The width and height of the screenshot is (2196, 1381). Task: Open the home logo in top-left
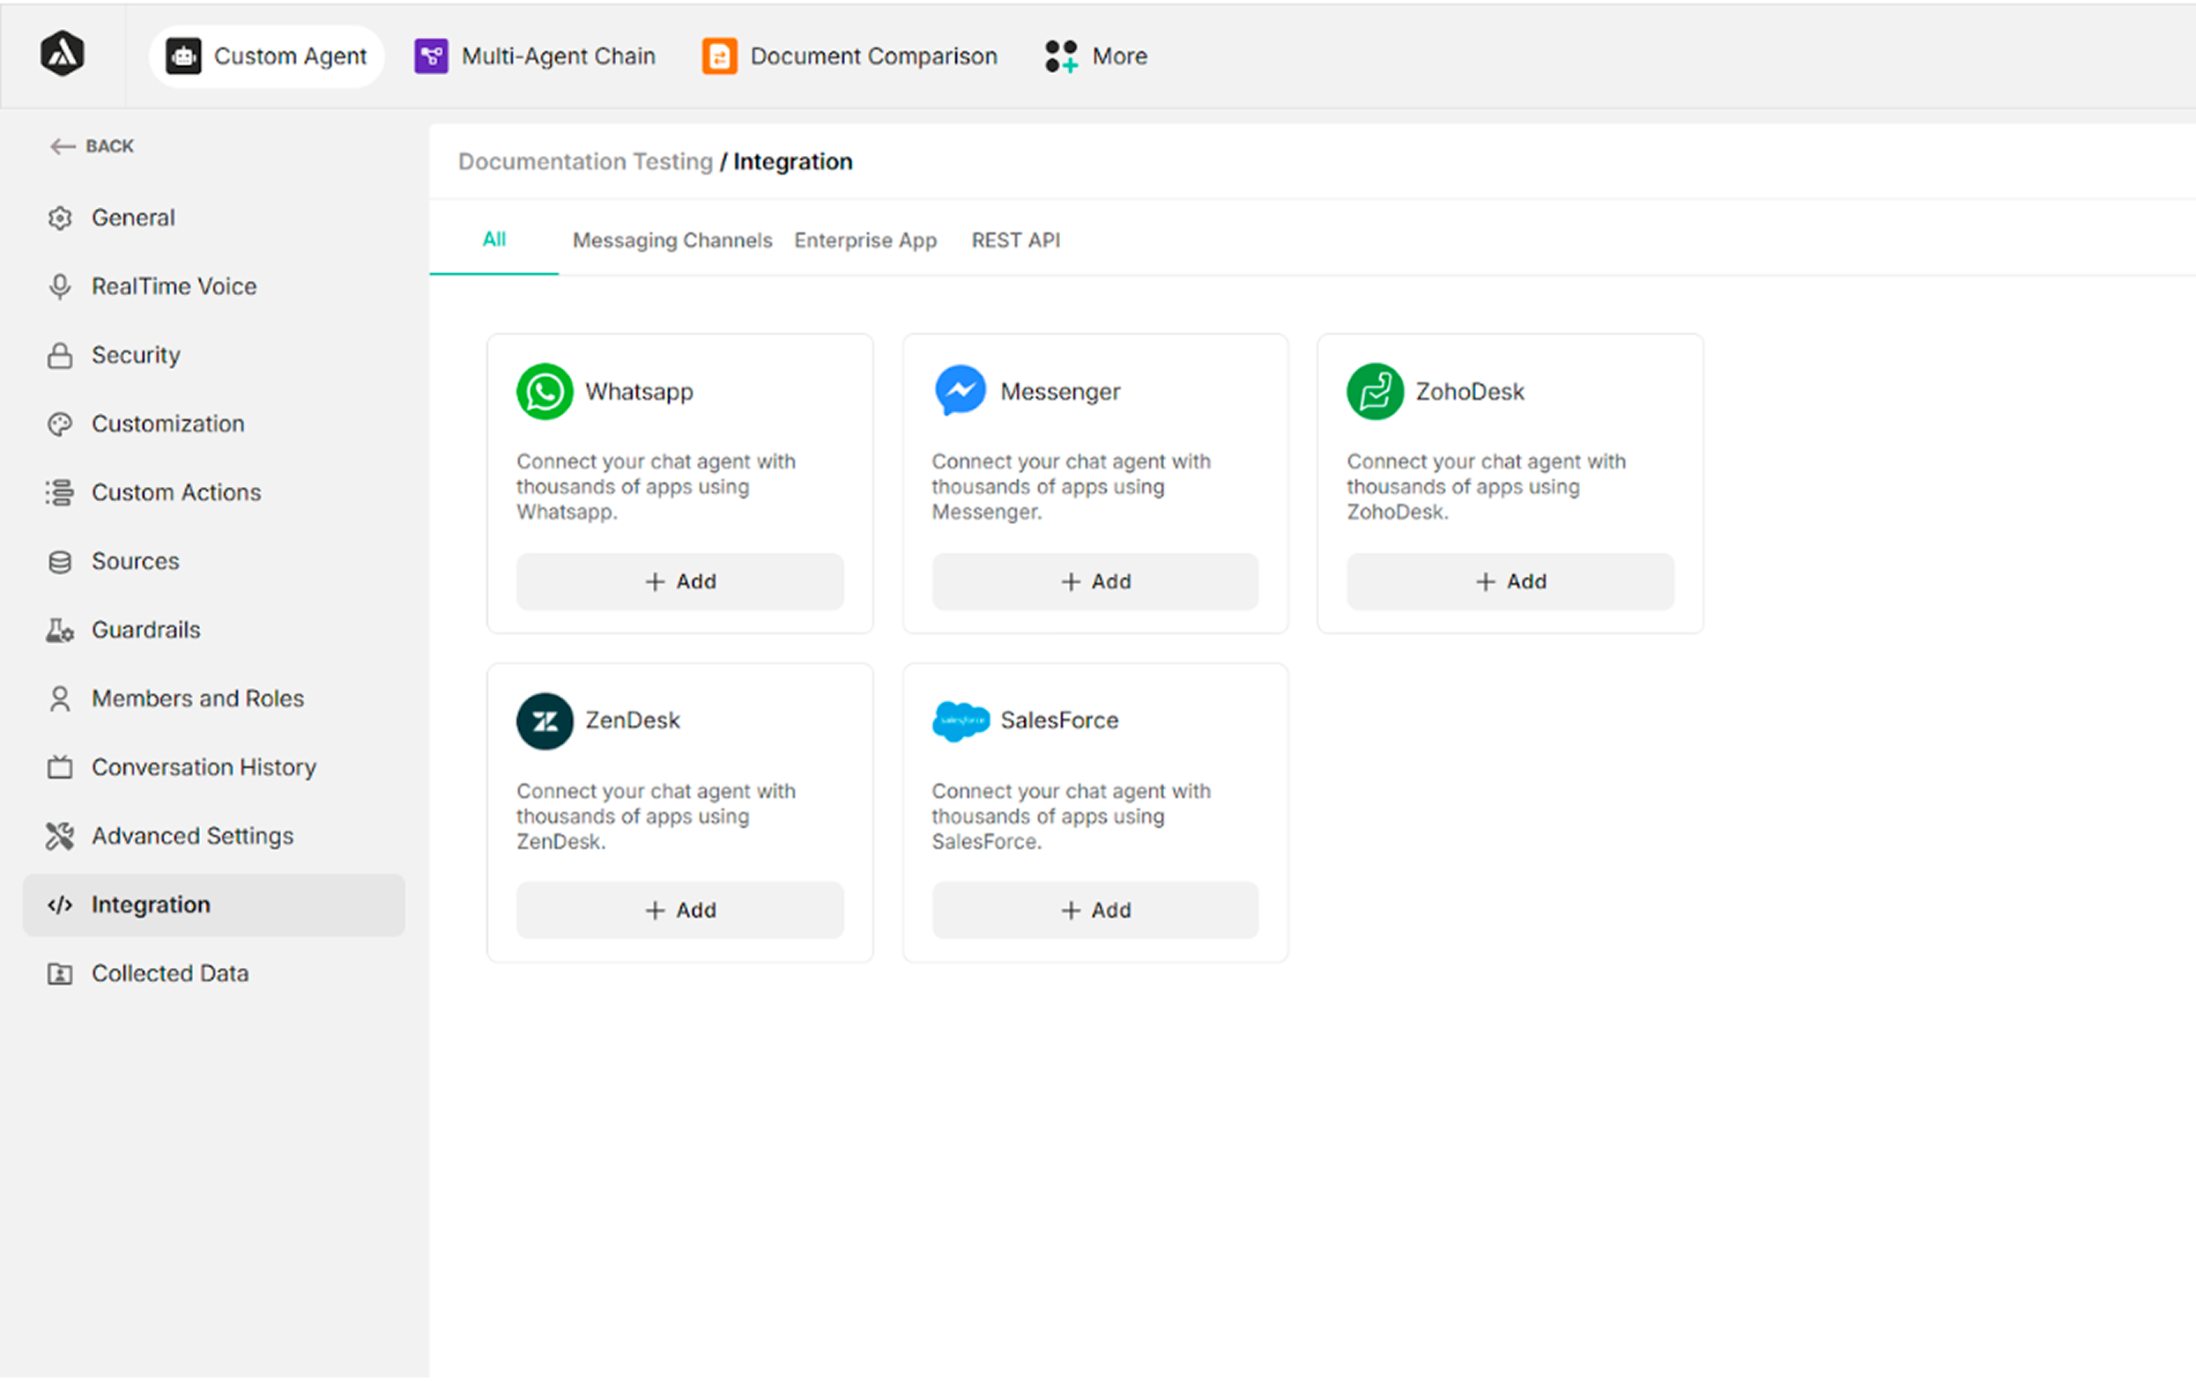pyautogui.click(x=62, y=55)
